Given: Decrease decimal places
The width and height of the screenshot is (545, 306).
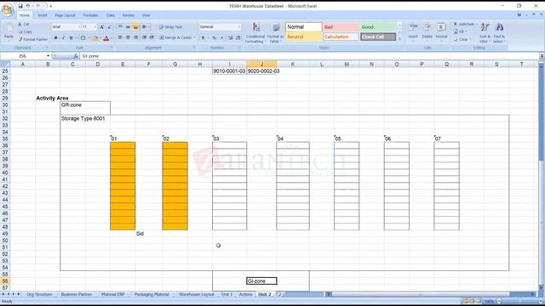Looking at the screenshot, I should coord(238,37).
